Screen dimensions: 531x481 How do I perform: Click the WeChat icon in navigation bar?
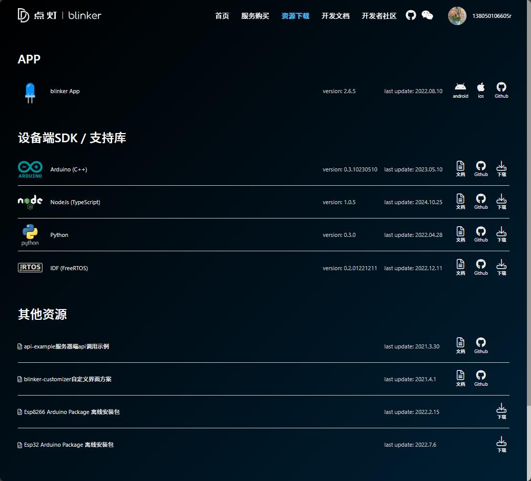427,15
